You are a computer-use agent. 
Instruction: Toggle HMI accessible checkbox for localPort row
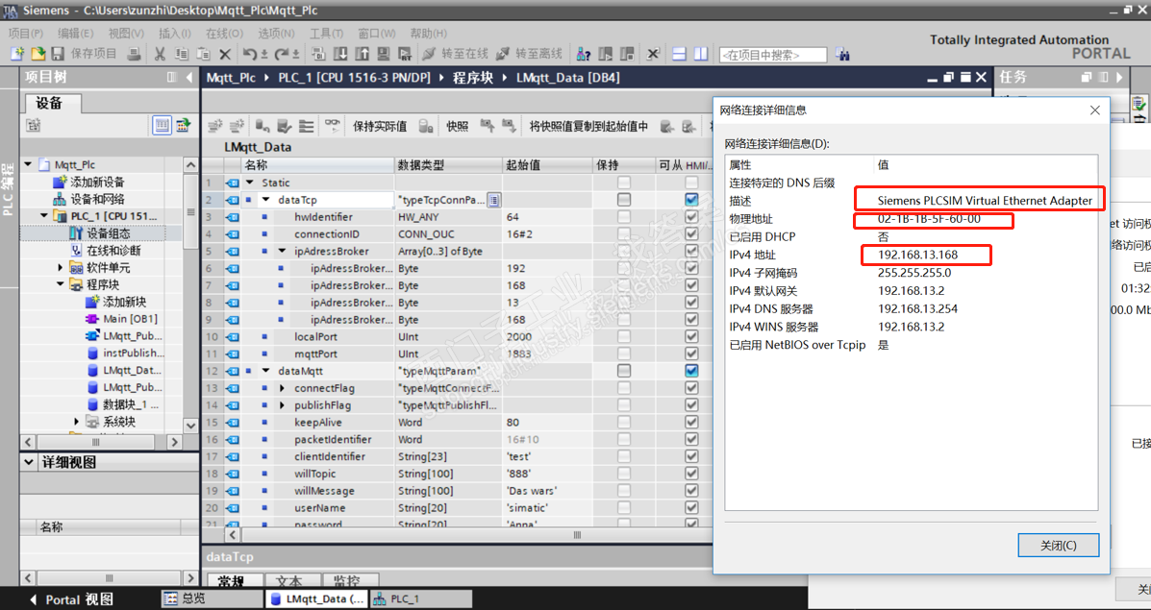690,336
